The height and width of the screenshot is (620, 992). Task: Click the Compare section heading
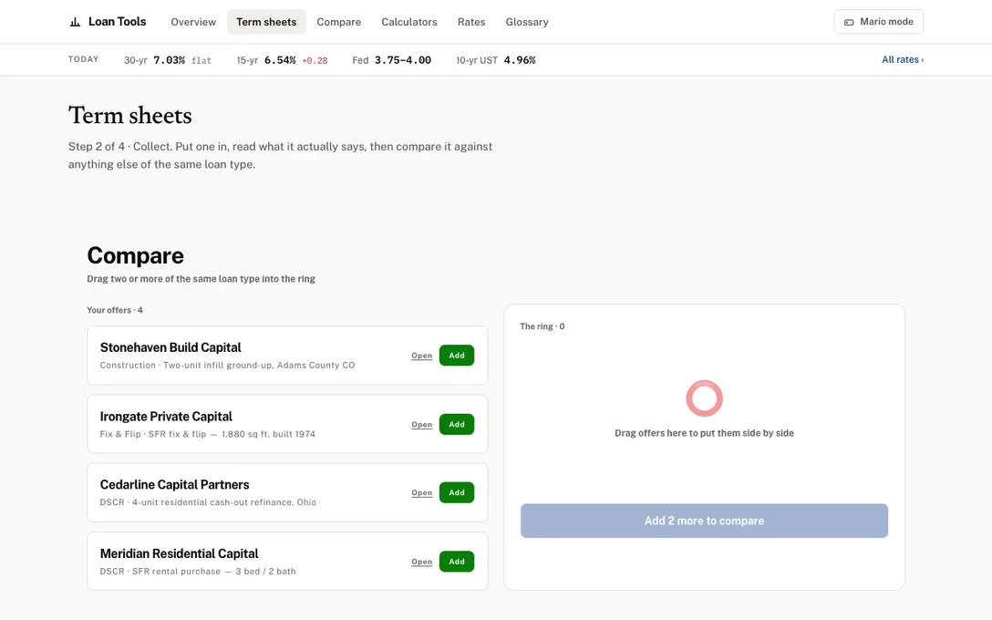135,255
